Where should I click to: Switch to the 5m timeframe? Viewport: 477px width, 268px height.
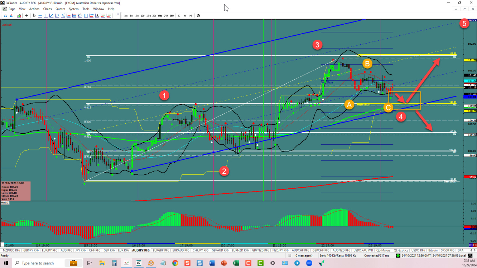(137, 16)
